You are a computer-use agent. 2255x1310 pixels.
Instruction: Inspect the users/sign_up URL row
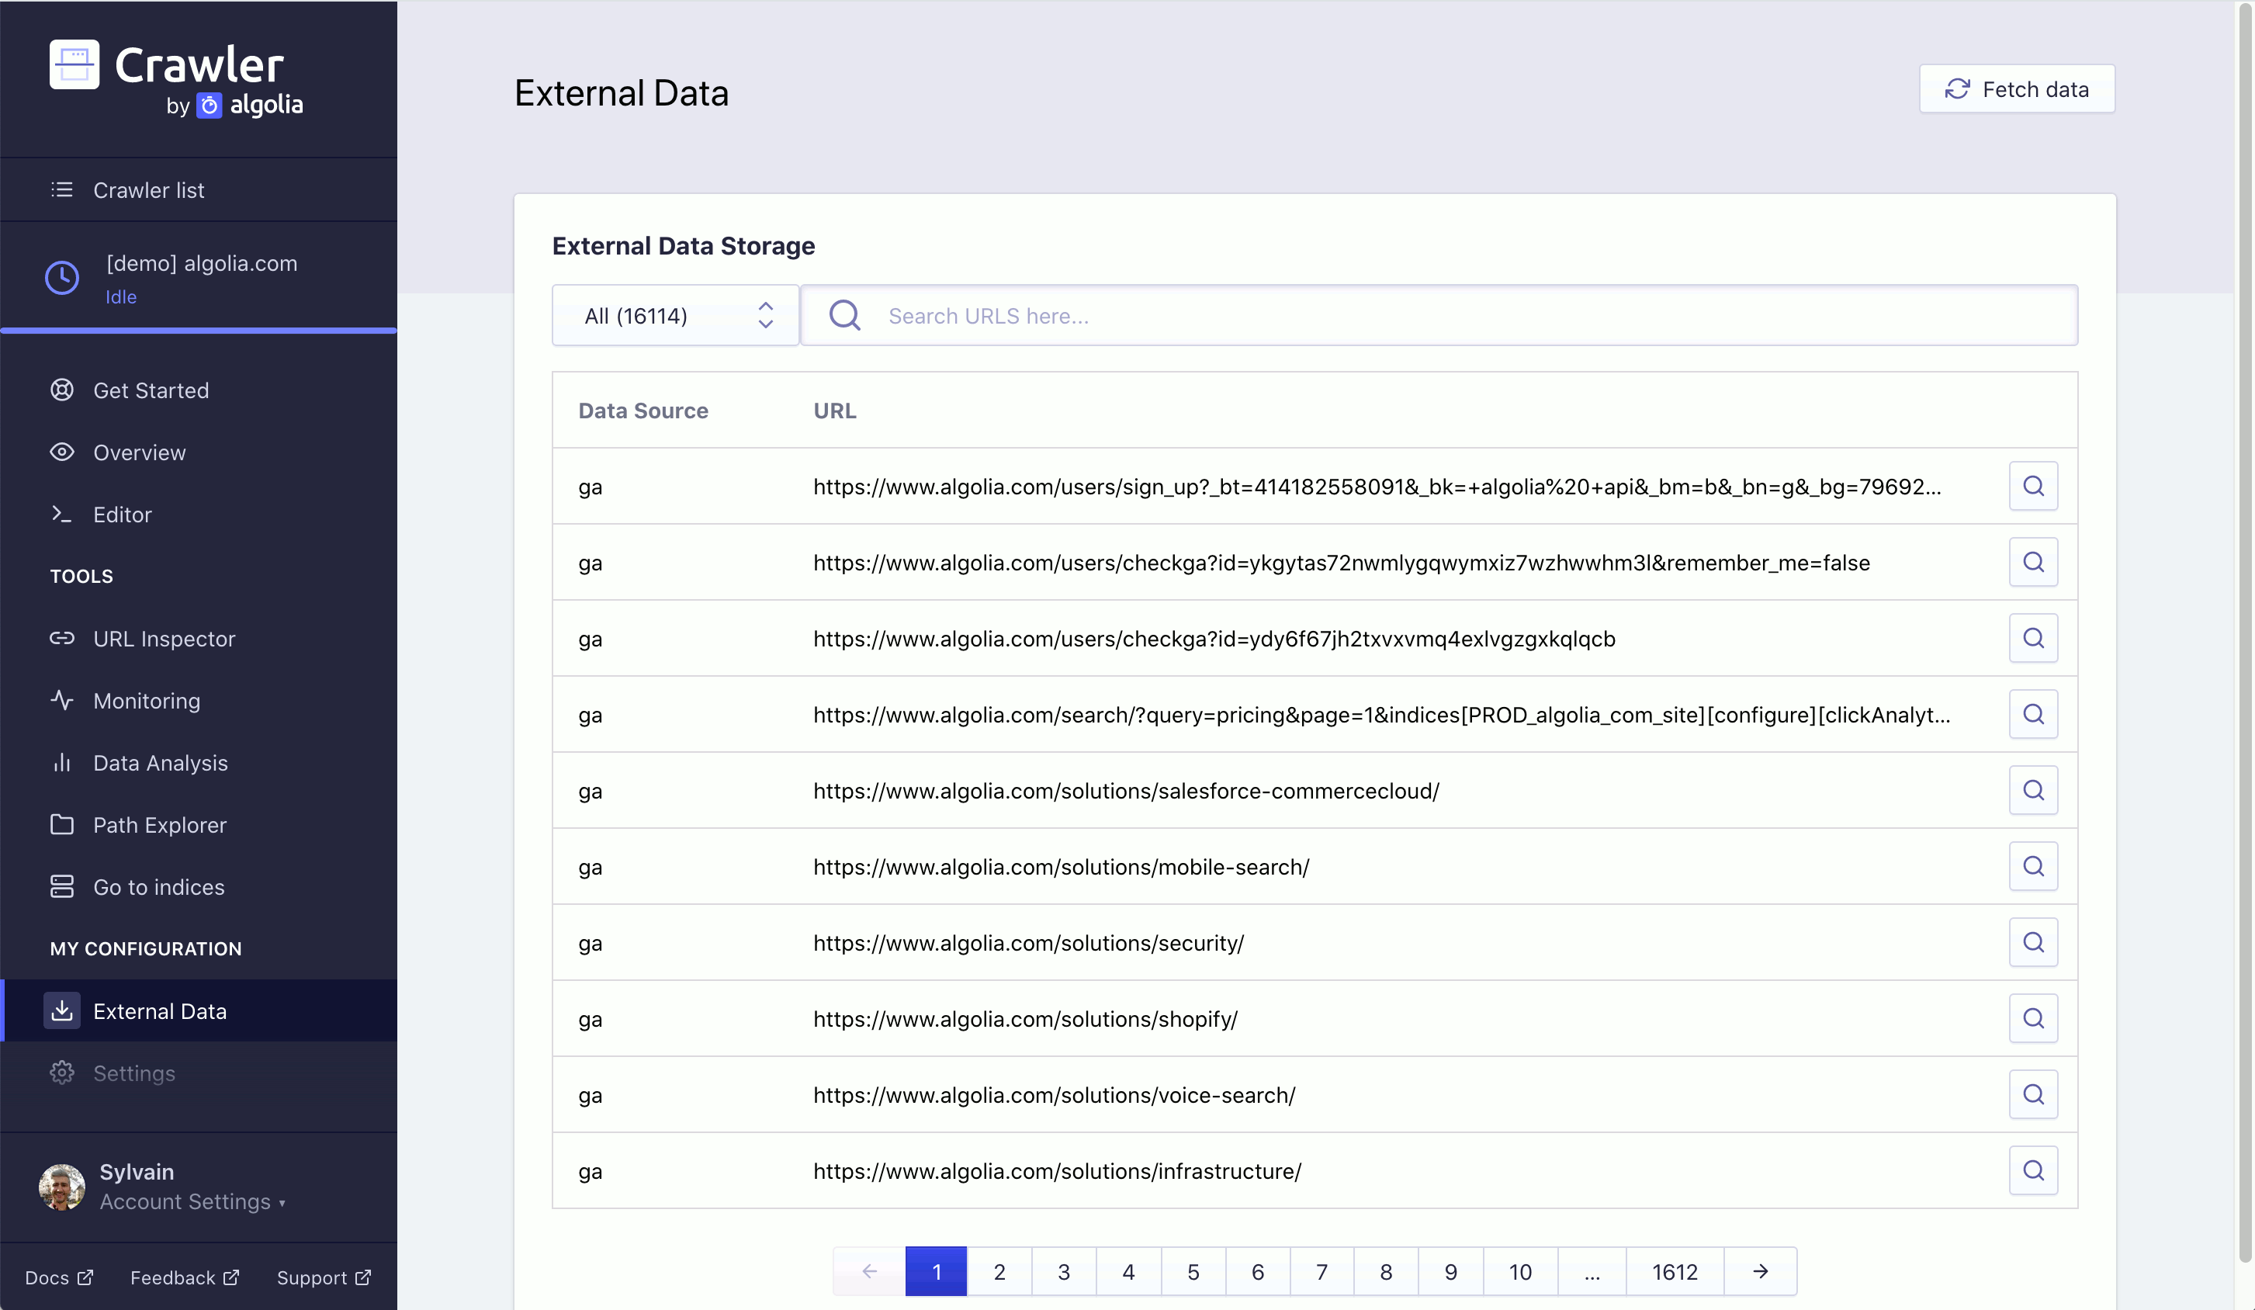point(2033,486)
